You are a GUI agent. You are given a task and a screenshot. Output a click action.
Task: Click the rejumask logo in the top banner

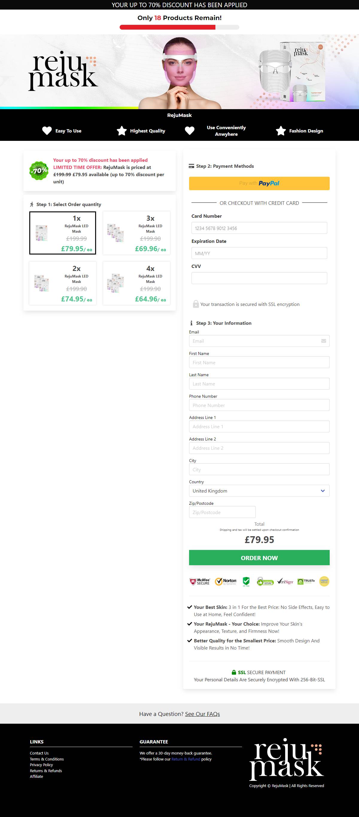coord(63,71)
